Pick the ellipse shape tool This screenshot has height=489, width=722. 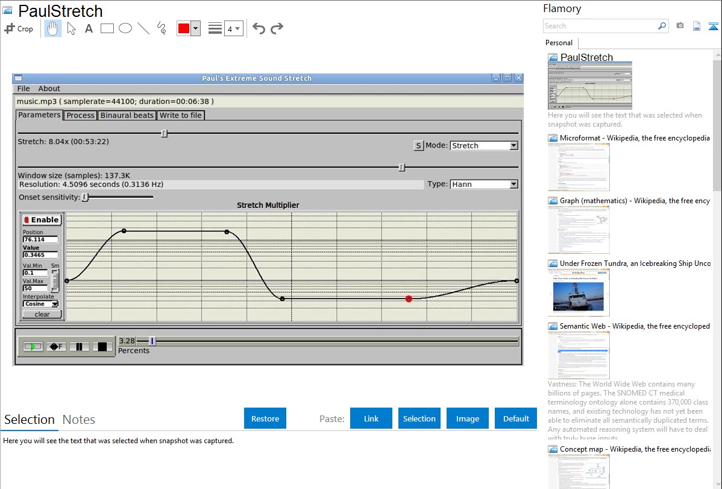[125, 28]
